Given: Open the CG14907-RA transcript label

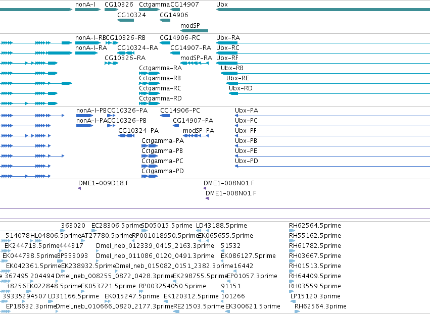Looking at the screenshot, I should tap(190, 47).
